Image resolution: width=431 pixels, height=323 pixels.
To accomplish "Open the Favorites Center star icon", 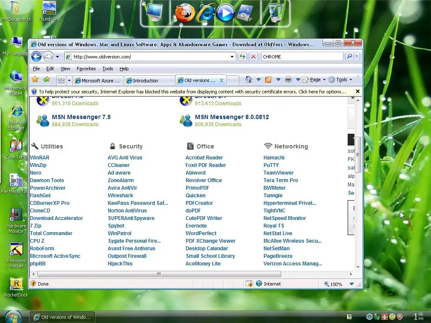I will point(35,79).
